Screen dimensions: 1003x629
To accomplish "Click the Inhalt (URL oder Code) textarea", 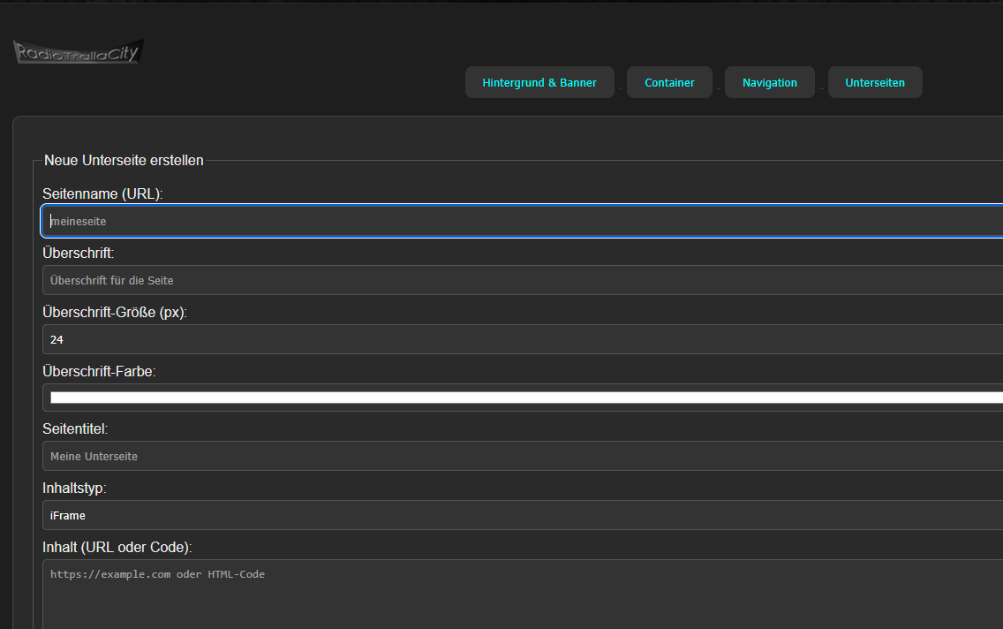I will tap(521, 596).
